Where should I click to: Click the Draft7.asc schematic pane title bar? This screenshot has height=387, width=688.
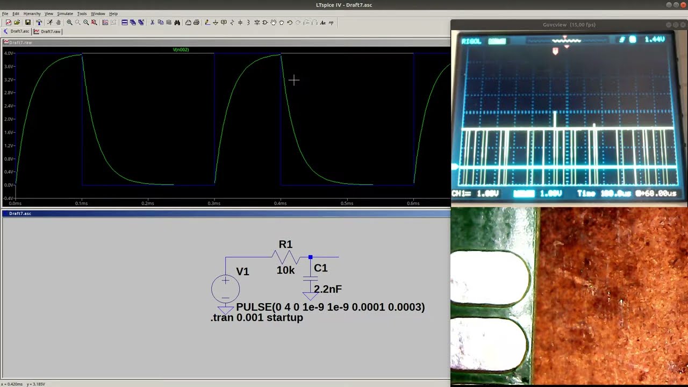[x=226, y=213]
